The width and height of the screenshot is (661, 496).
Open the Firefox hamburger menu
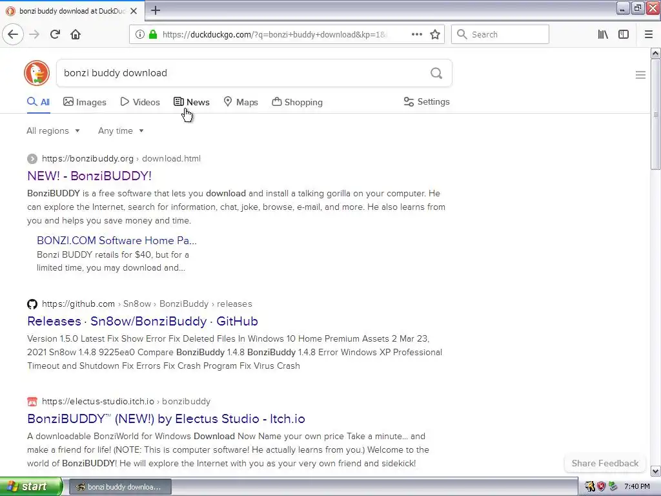point(649,34)
